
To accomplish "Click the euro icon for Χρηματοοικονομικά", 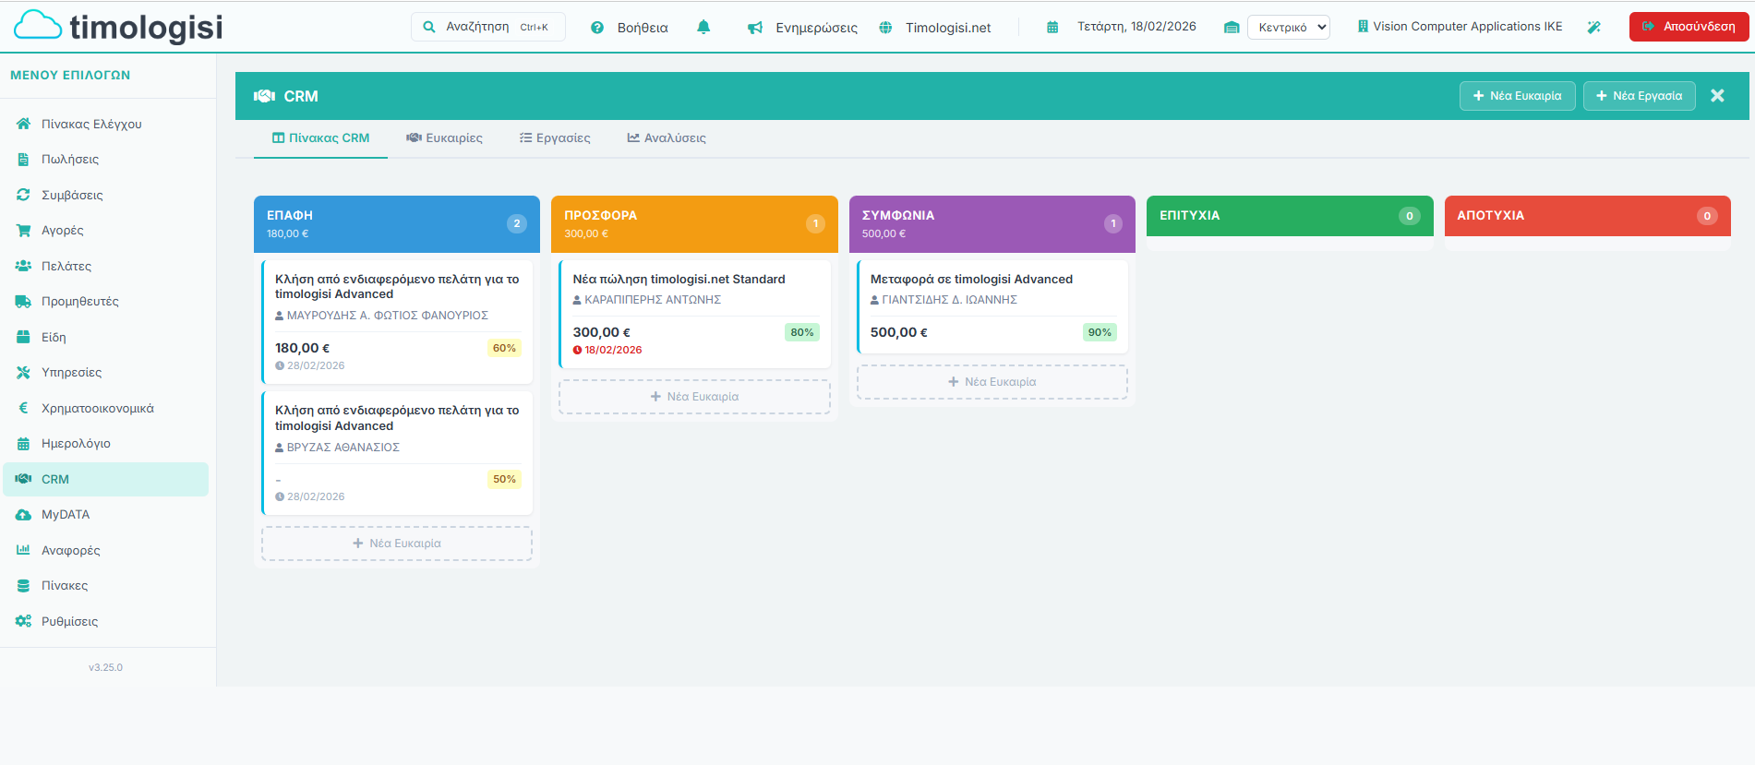I will click(23, 408).
